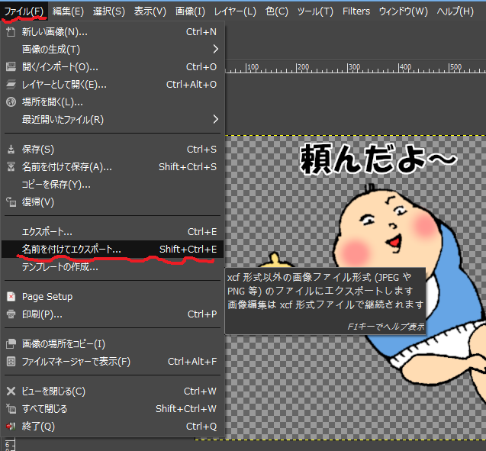
Task: Open the ファイル(F) menu
Action: click(x=24, y=11)
